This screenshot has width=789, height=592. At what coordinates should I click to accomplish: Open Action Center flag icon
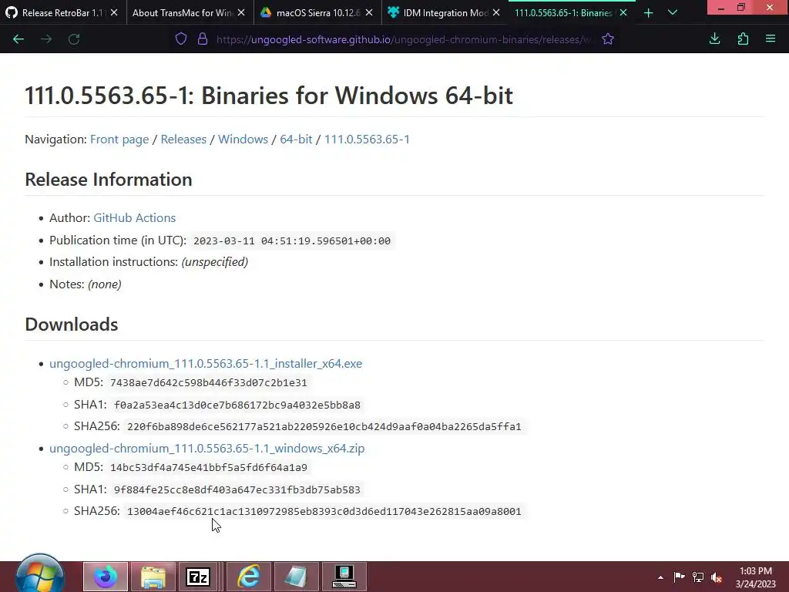click(680, 577)
